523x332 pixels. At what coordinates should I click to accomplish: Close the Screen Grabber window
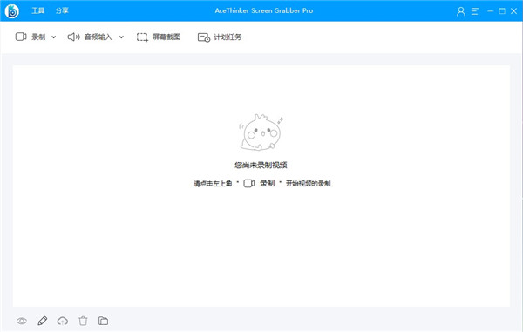(x=514, y=11)
